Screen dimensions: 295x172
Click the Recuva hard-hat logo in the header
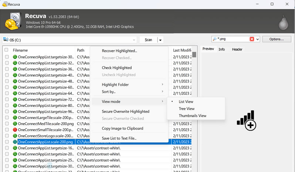coord(13,21)
